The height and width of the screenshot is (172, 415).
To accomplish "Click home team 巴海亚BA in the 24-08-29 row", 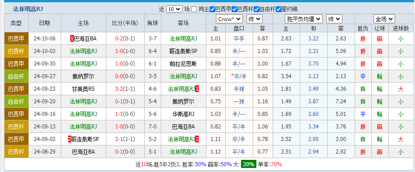I will [x=83, y=152].
